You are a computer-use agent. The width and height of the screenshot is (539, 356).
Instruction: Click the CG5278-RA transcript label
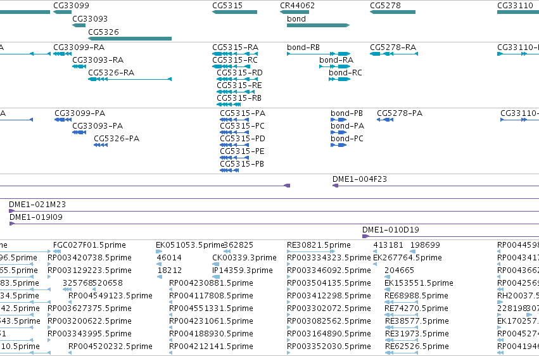(x=393, y=47)
